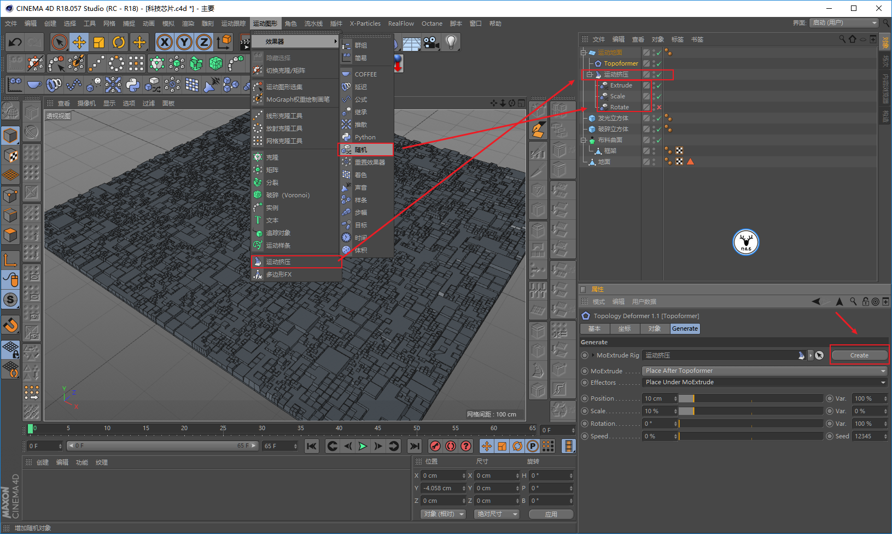Activate the Rotate tool in top toolbar
892x534 pixels.
[119, 42]
